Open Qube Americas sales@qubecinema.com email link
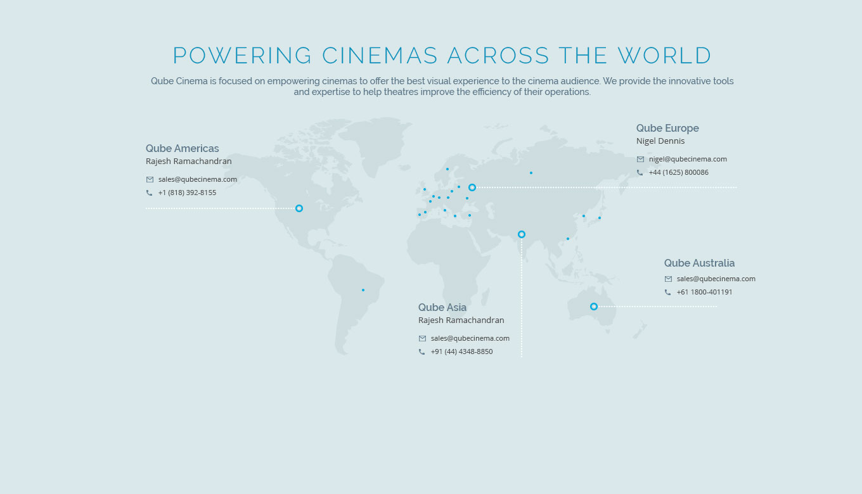Viewport: 862px width, 494px height. tap(198, 179)
